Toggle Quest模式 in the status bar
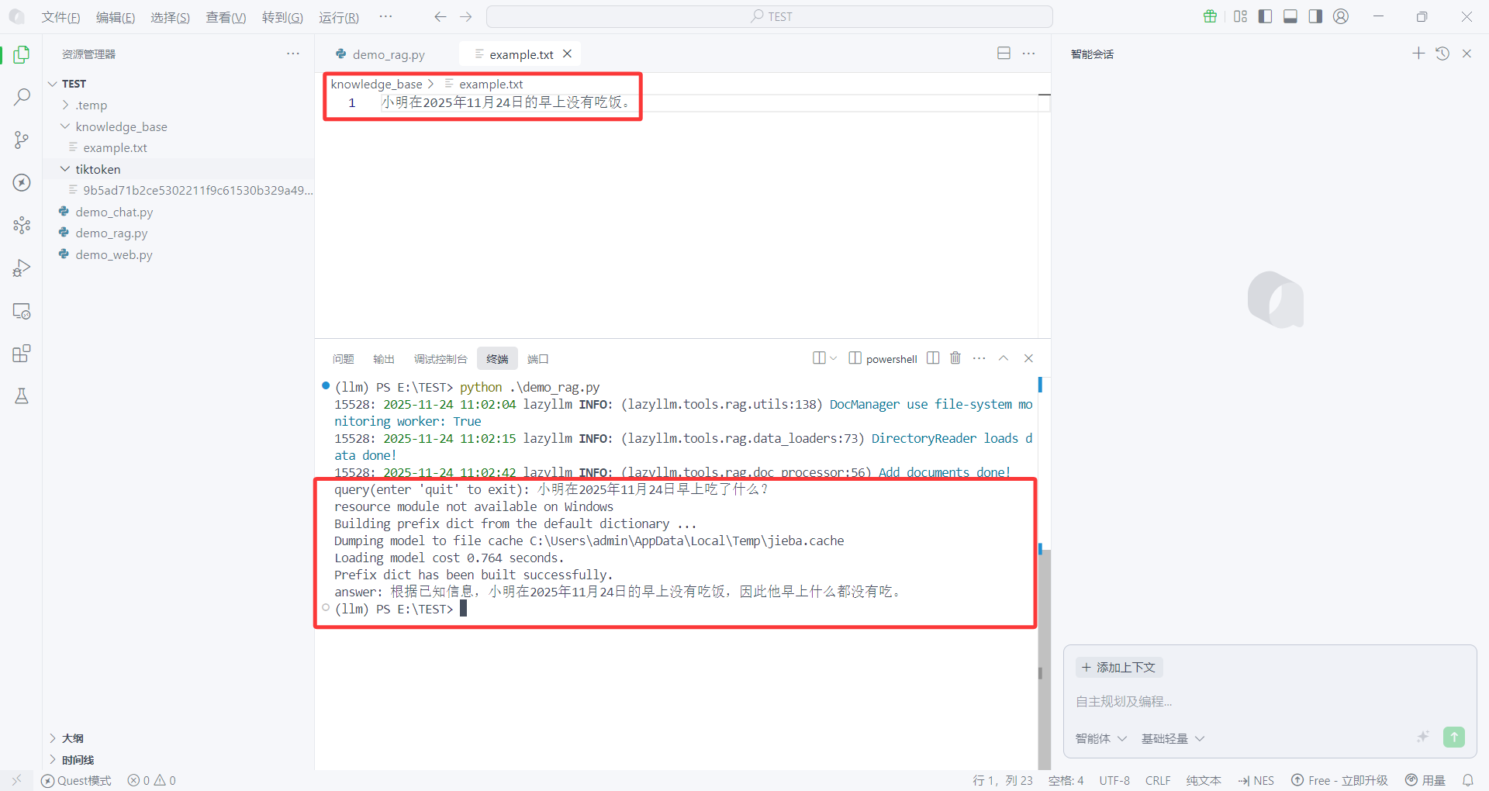The width and height of the screenshot is (1489, 791). click(x=76, y=781)
